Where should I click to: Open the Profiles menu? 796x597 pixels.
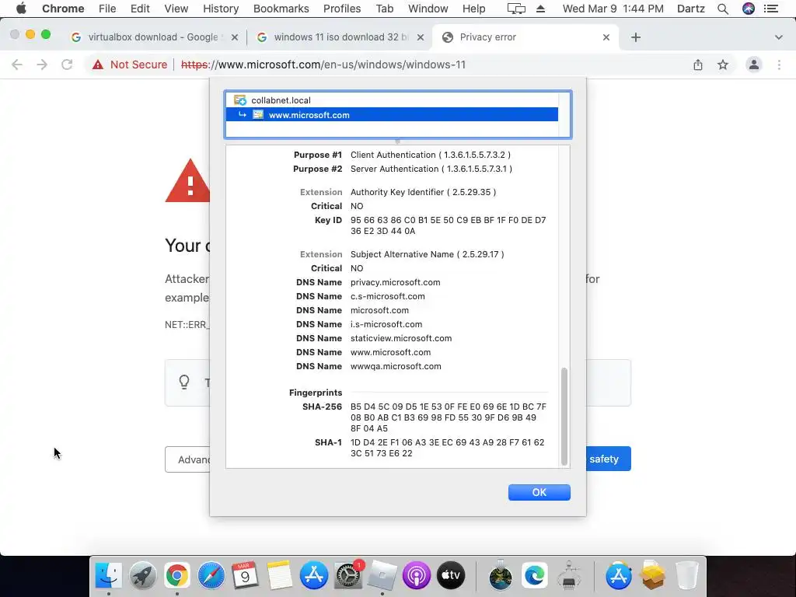(x=342, y=9)
